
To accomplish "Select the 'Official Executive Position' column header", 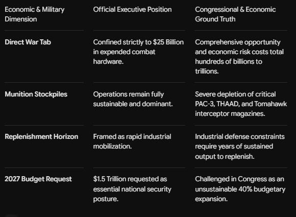I will coord(132,9).
